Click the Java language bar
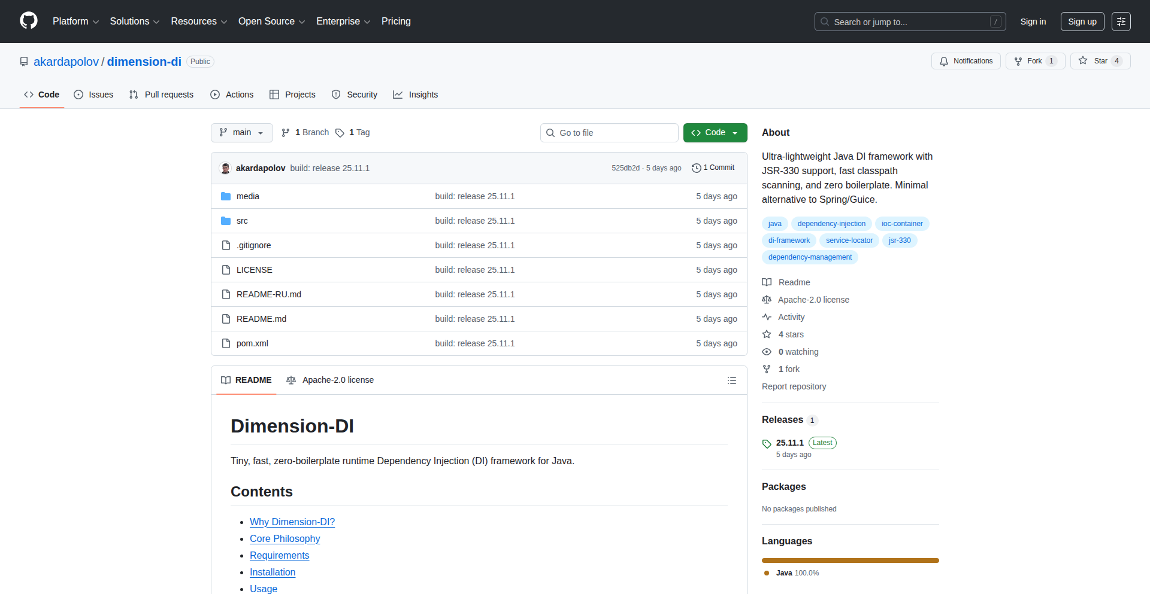Viewport: 1150px width, 594px height. click(x=850, y=561)
